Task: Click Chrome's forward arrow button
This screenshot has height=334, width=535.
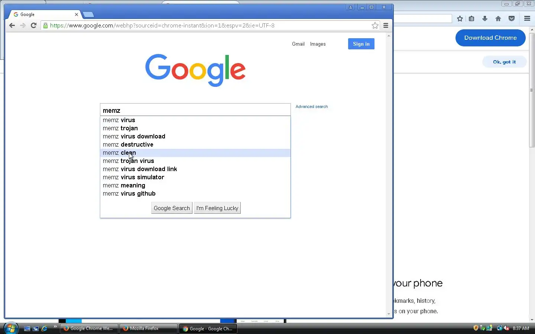Action: 23,25
